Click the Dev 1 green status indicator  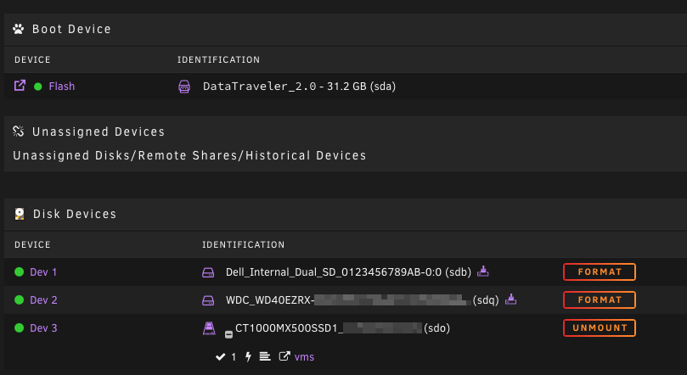(x=19, y=271)
